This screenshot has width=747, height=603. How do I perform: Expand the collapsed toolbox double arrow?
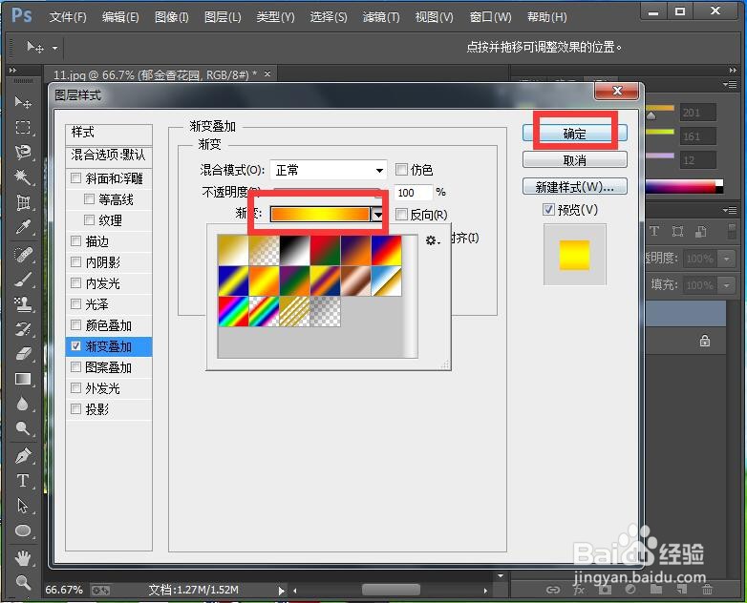tap(12, 71)
